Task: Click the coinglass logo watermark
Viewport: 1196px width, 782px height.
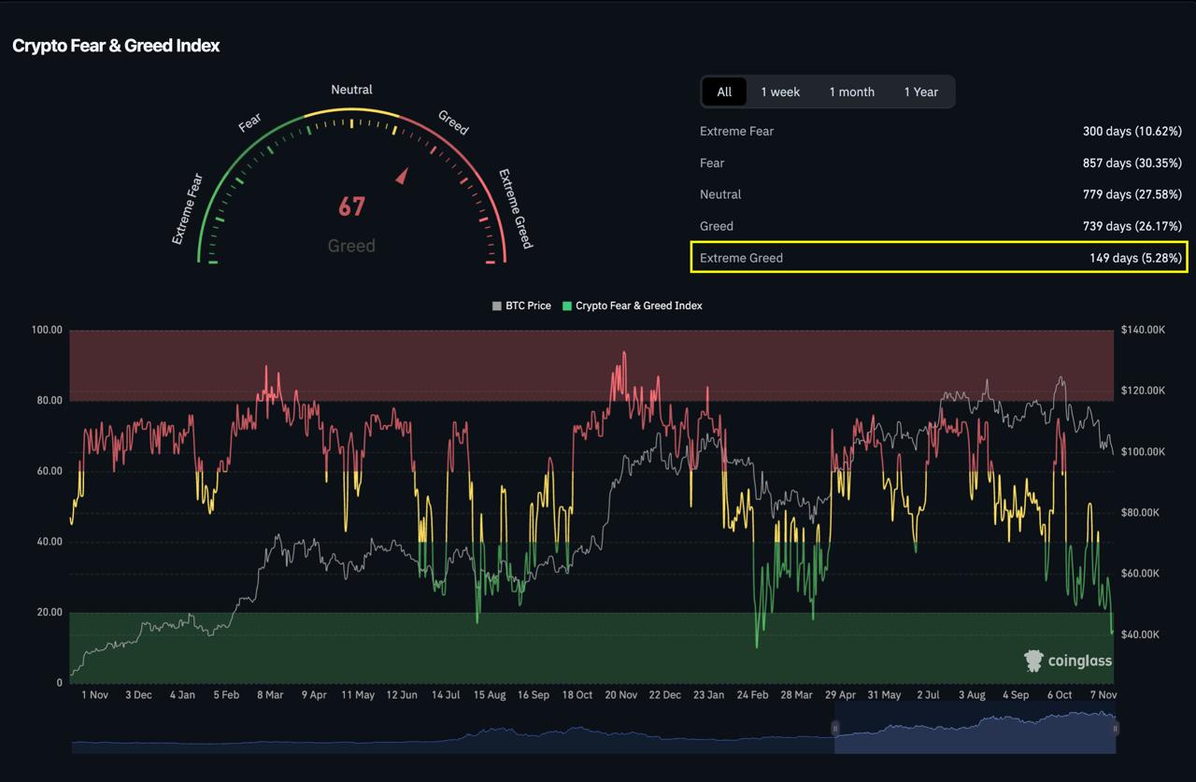Action: click(1068, 661)
